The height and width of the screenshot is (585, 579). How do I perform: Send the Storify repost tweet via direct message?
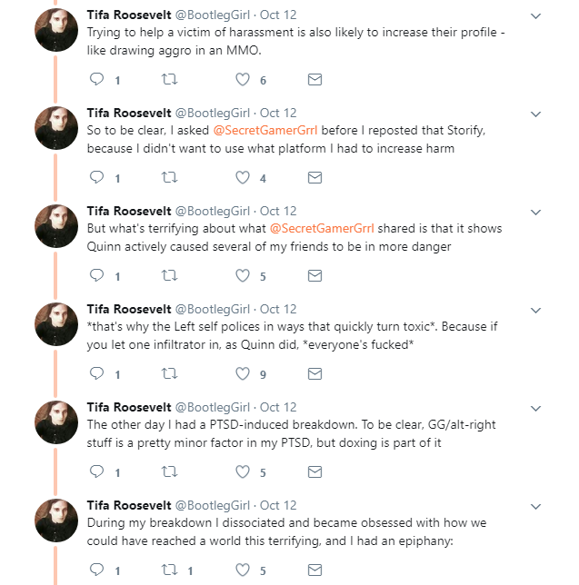coord(314,178)
